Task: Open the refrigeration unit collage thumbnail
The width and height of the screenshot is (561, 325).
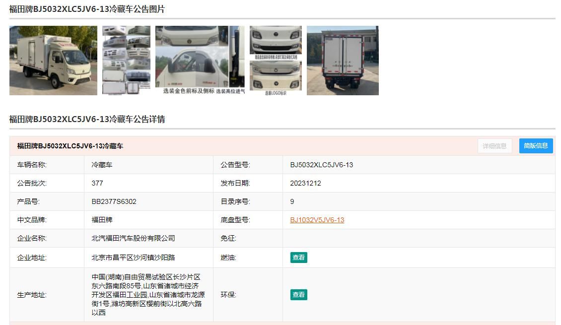Action: coord(126,61)
